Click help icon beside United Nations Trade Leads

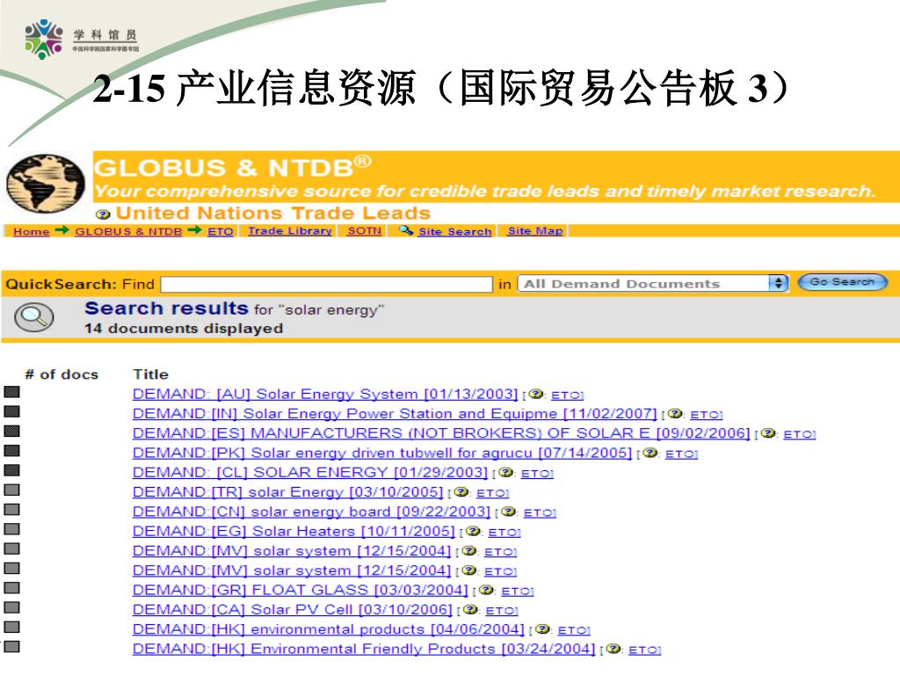pyautogui.click(x=104, y=214)
